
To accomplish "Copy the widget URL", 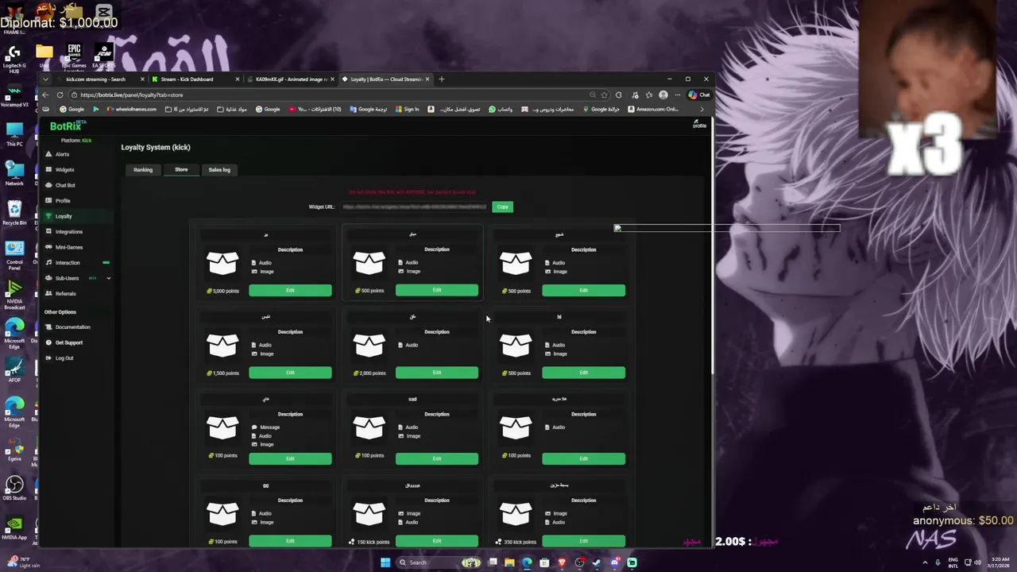I will (x=502, y=207).
